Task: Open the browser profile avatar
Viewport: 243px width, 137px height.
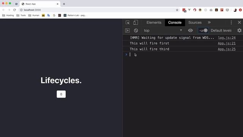Action: (235, 10)
